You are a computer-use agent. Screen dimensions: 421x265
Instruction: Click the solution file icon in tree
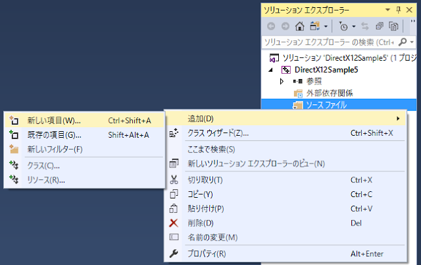point(274,58)
